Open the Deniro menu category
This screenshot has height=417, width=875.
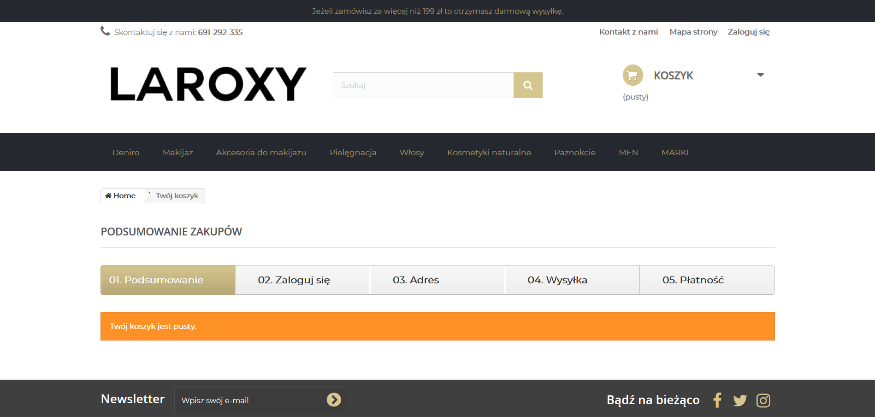126,153
